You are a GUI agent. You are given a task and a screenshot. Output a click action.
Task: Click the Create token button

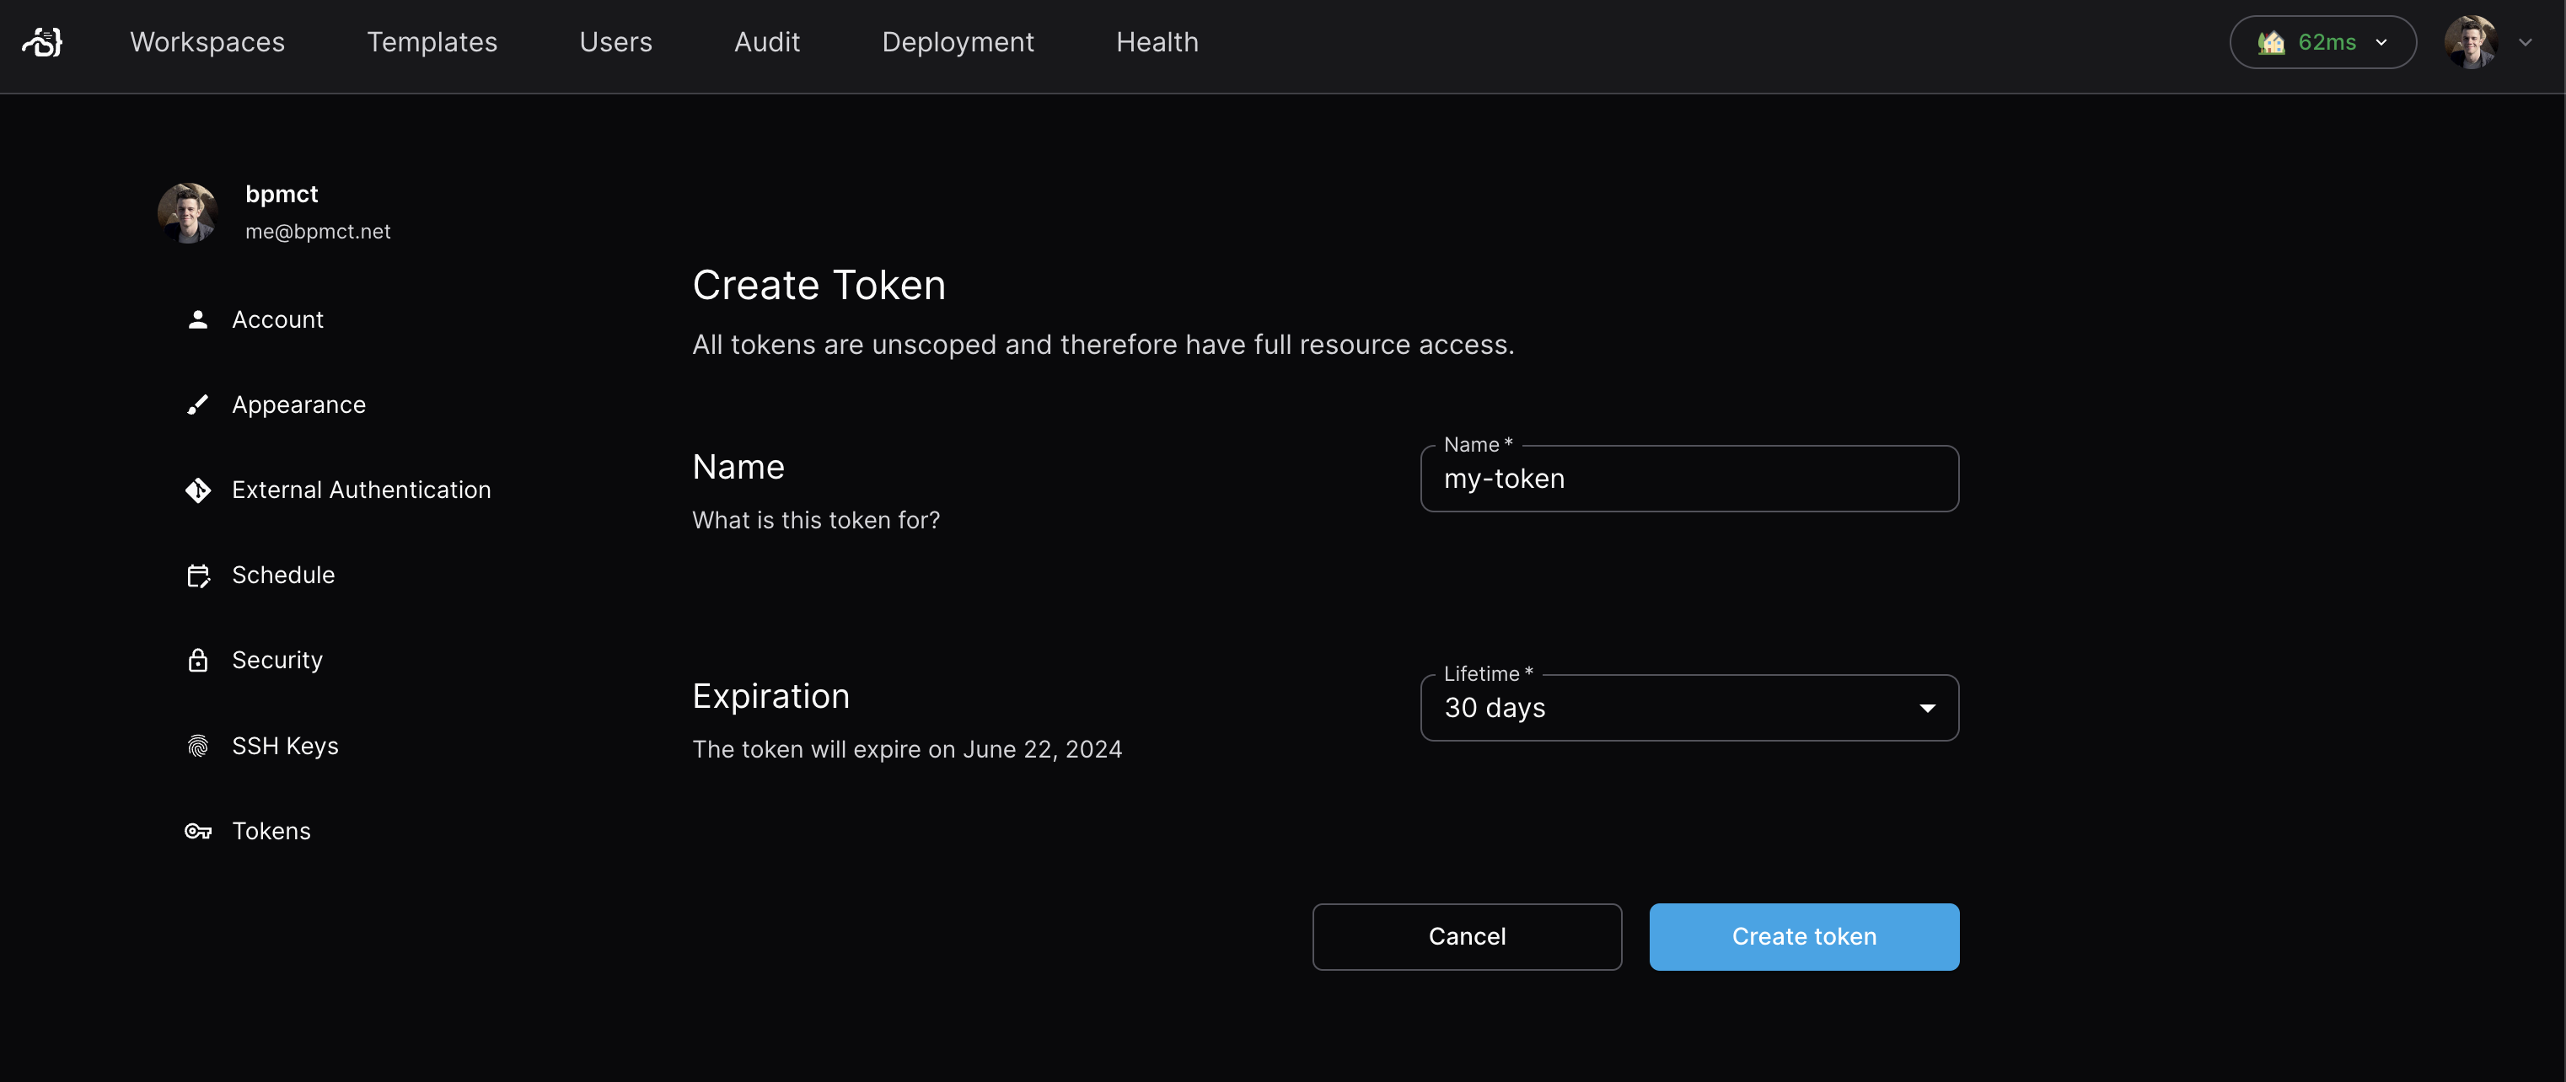[1804, 935]
